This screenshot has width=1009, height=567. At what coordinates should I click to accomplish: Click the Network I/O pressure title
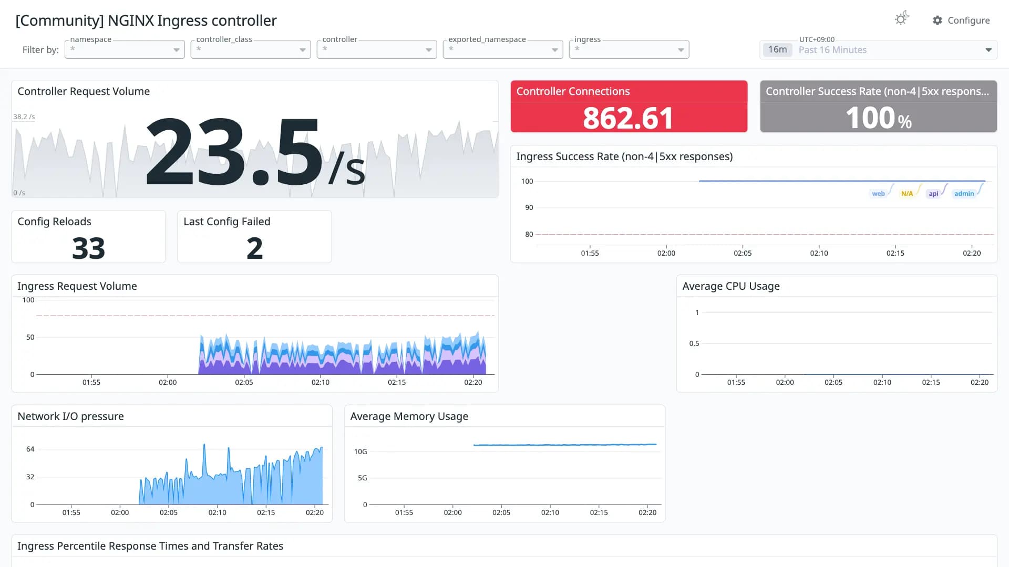pyautogui.click(x=71, y=416)
